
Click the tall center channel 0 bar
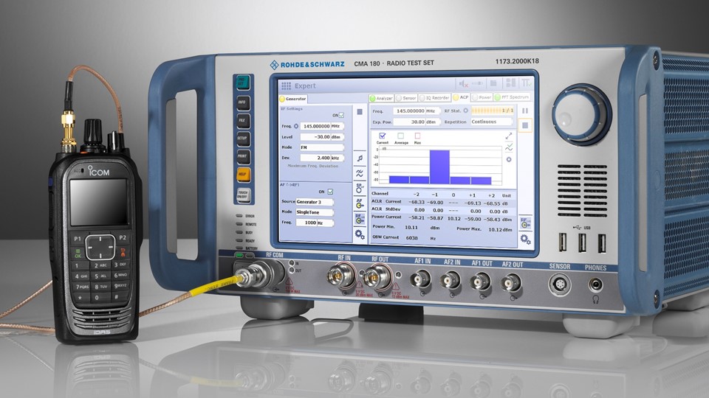[x=439, y=167]
